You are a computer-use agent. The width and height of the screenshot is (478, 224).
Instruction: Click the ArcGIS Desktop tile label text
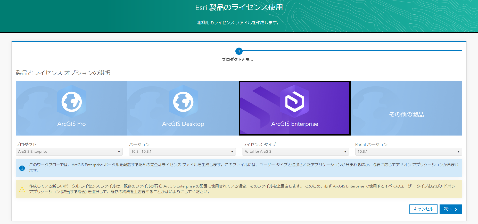point(183,124)
